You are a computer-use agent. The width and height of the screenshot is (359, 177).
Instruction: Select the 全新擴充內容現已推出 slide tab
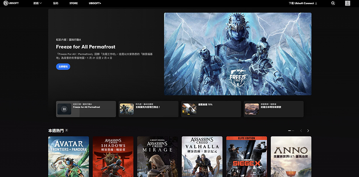click(x=148, y=109)
